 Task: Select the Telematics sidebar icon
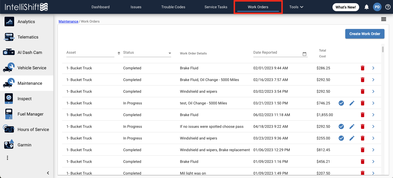[28, 37]
